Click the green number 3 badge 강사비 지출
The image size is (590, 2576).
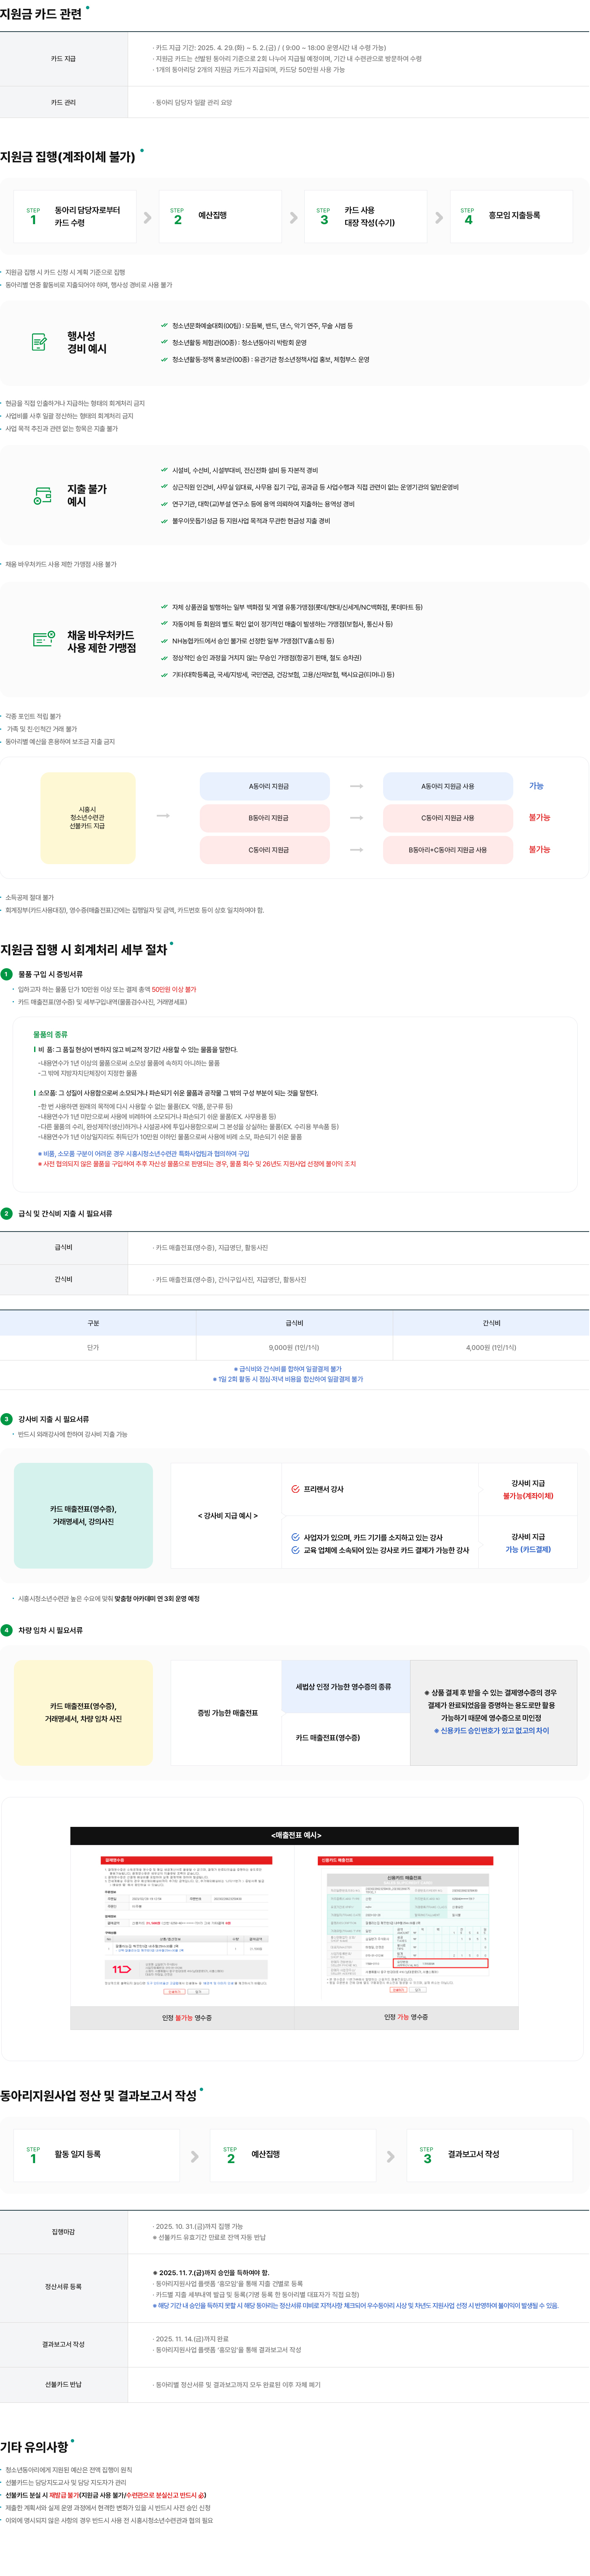coord(7,1419)
